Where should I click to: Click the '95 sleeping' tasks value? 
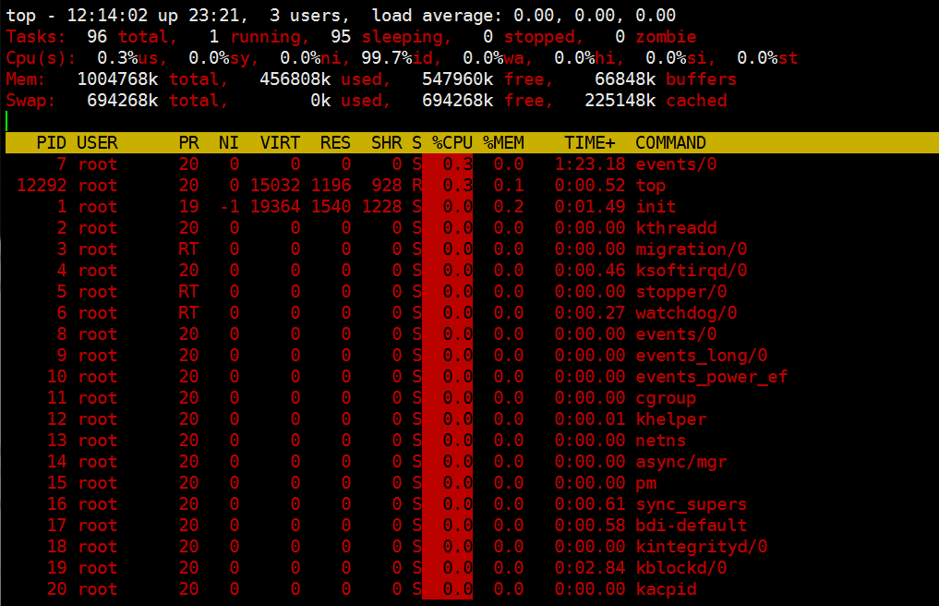(391, 37)
